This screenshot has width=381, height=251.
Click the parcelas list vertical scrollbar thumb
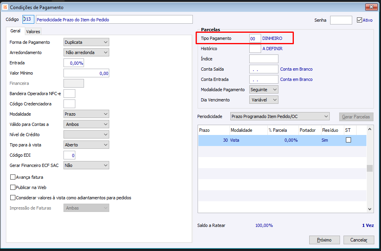[370, 169]
